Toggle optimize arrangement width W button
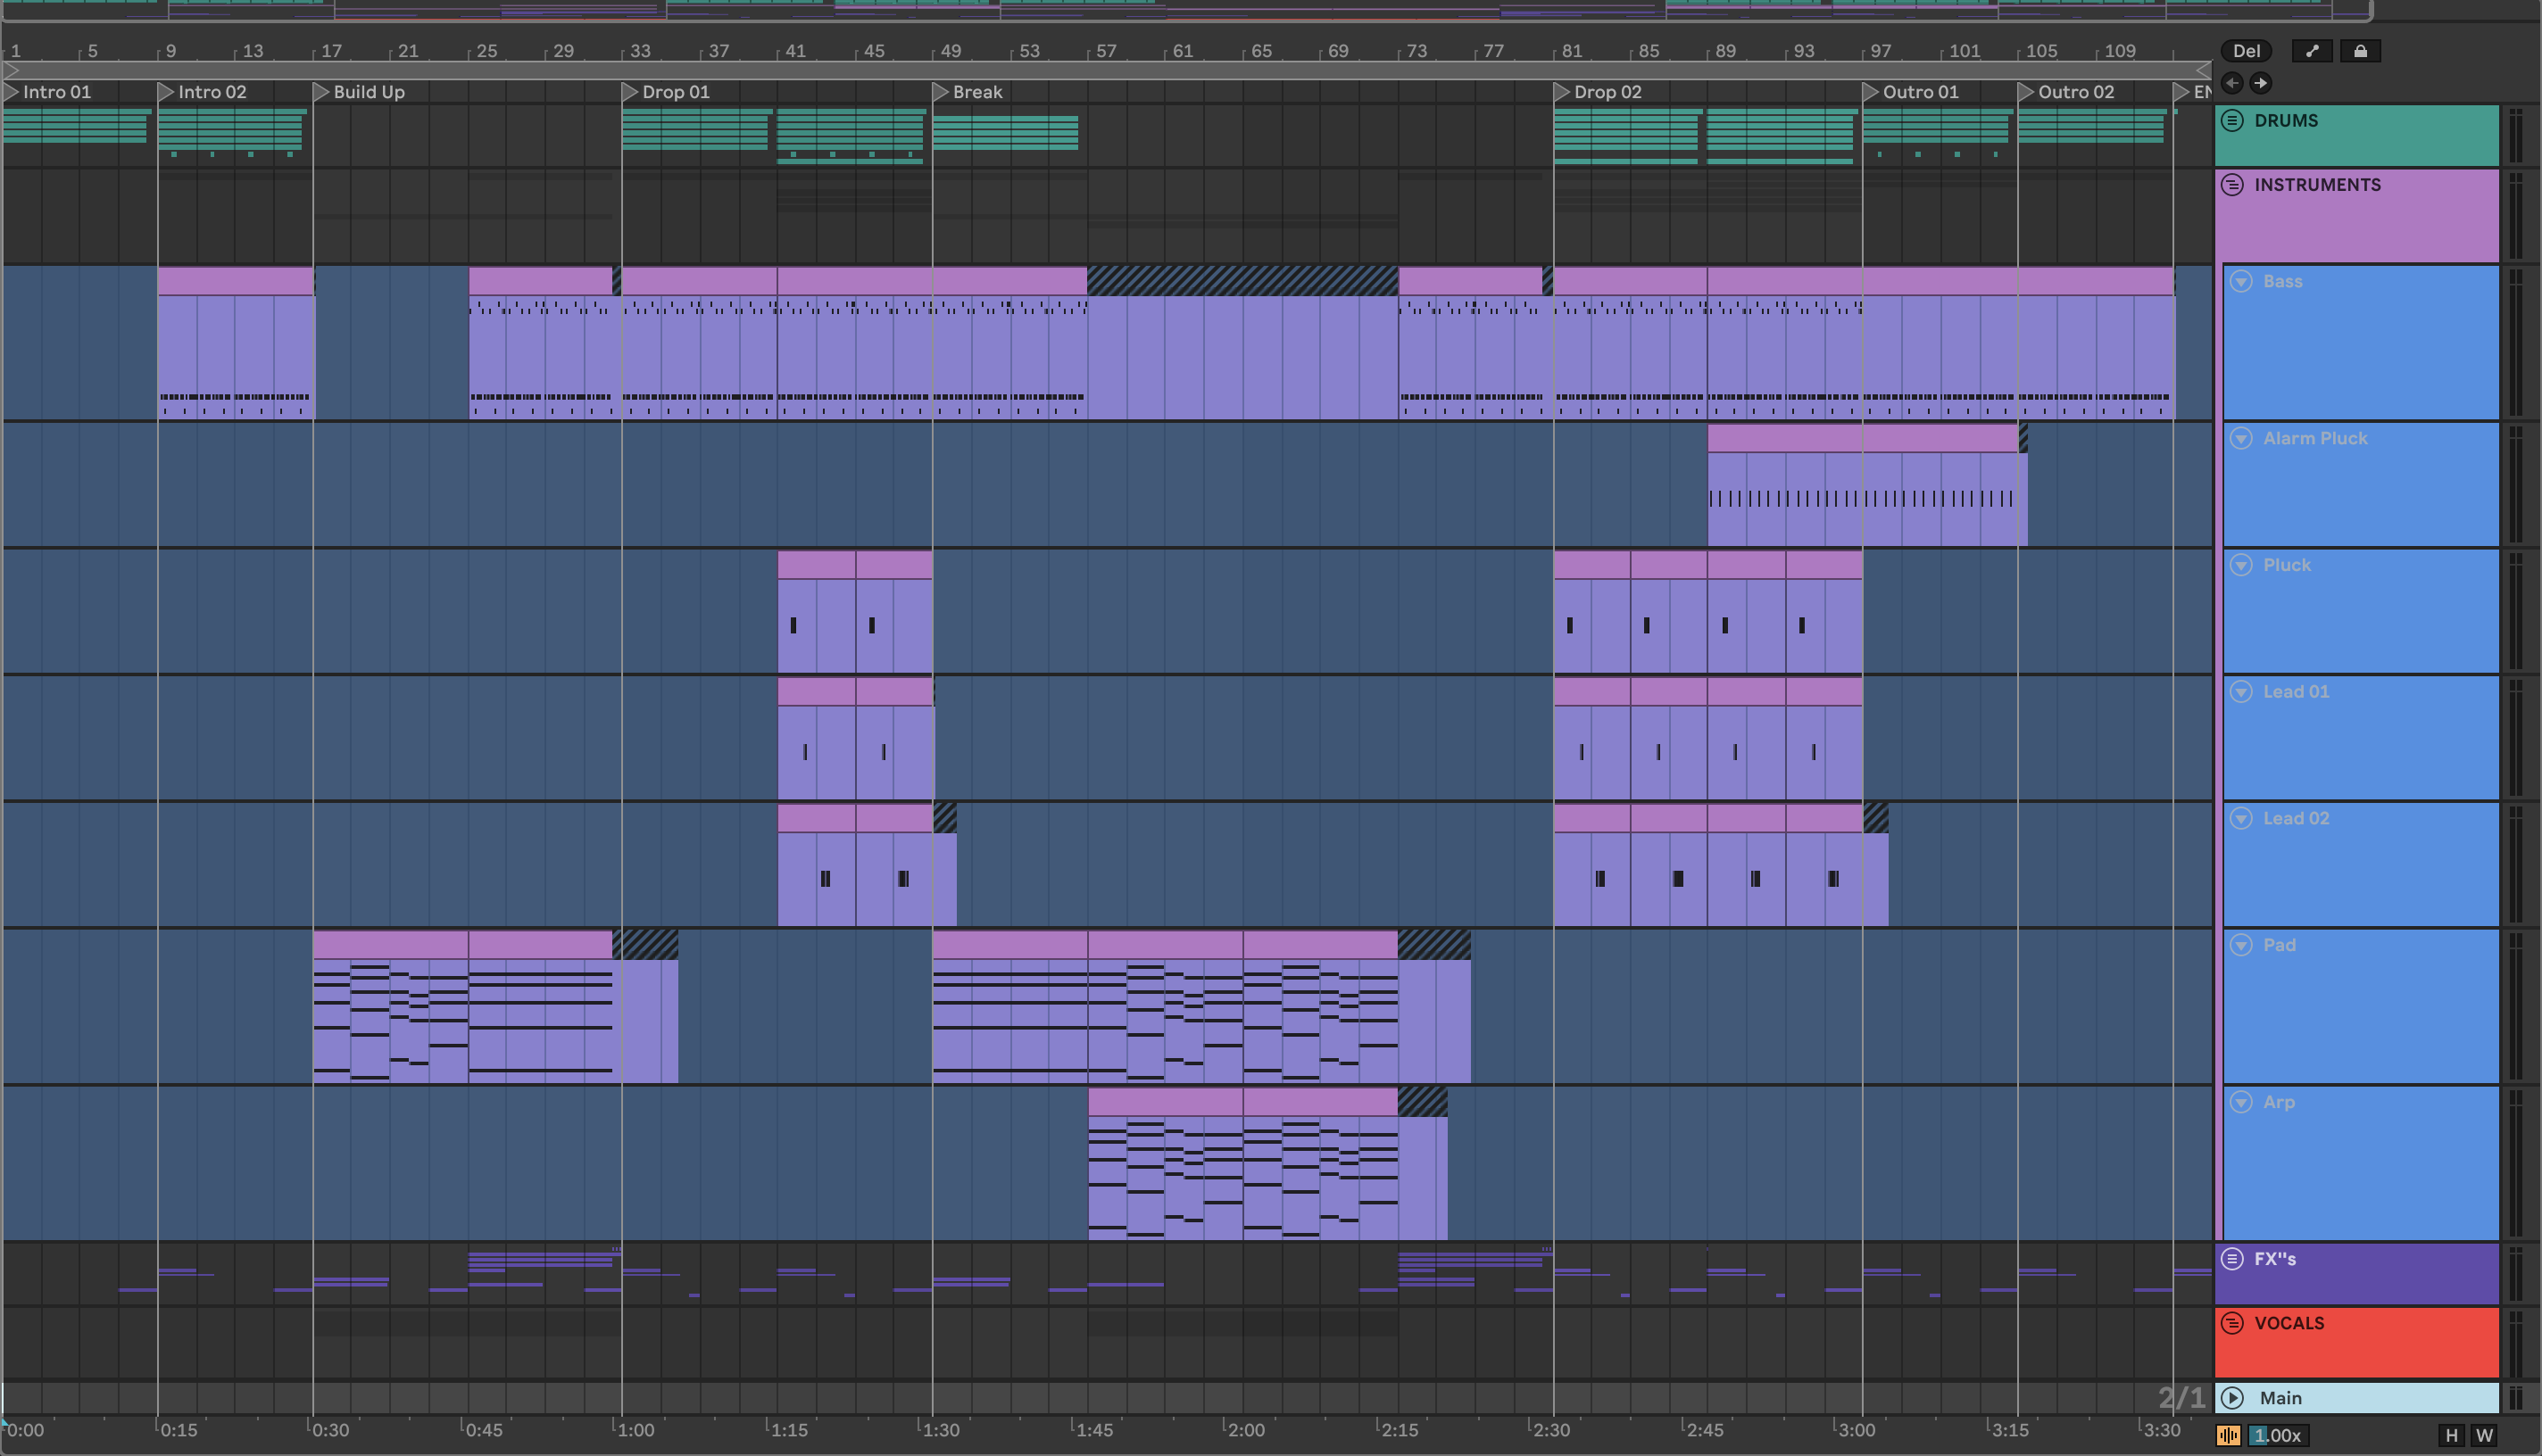2542x1456 pixels. point(2484,1436)
